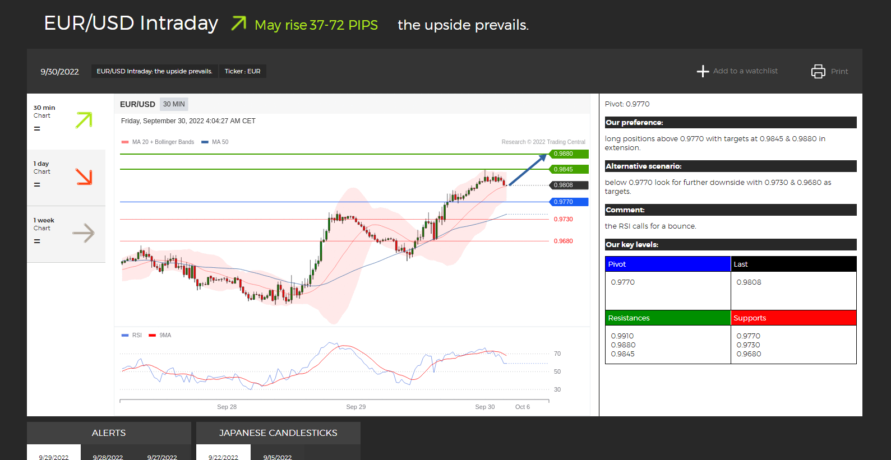
Task: Click 'the RSI calls for a bounce.' text
Action: click(650, 226)
